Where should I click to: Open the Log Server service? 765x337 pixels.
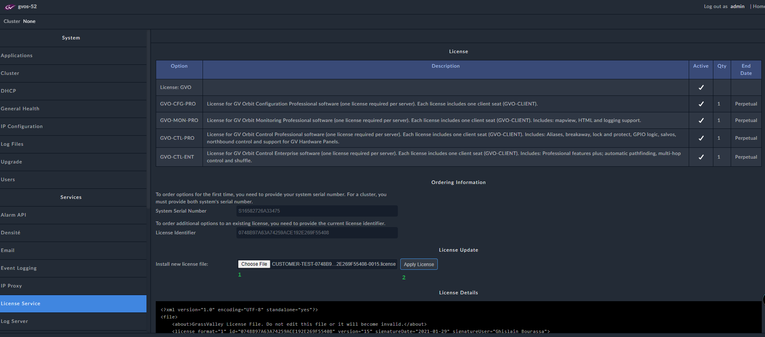[x=73, y=321]
